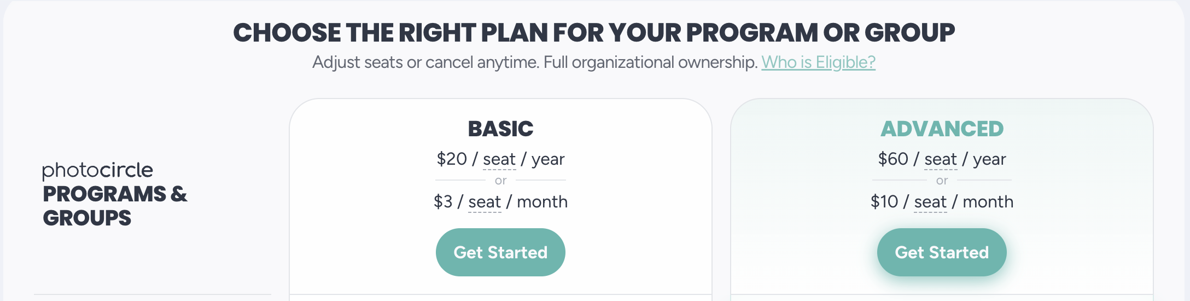1190x301 pixels.
Task: Click underlined seat in $3 per month price
Action: (485, 202)
